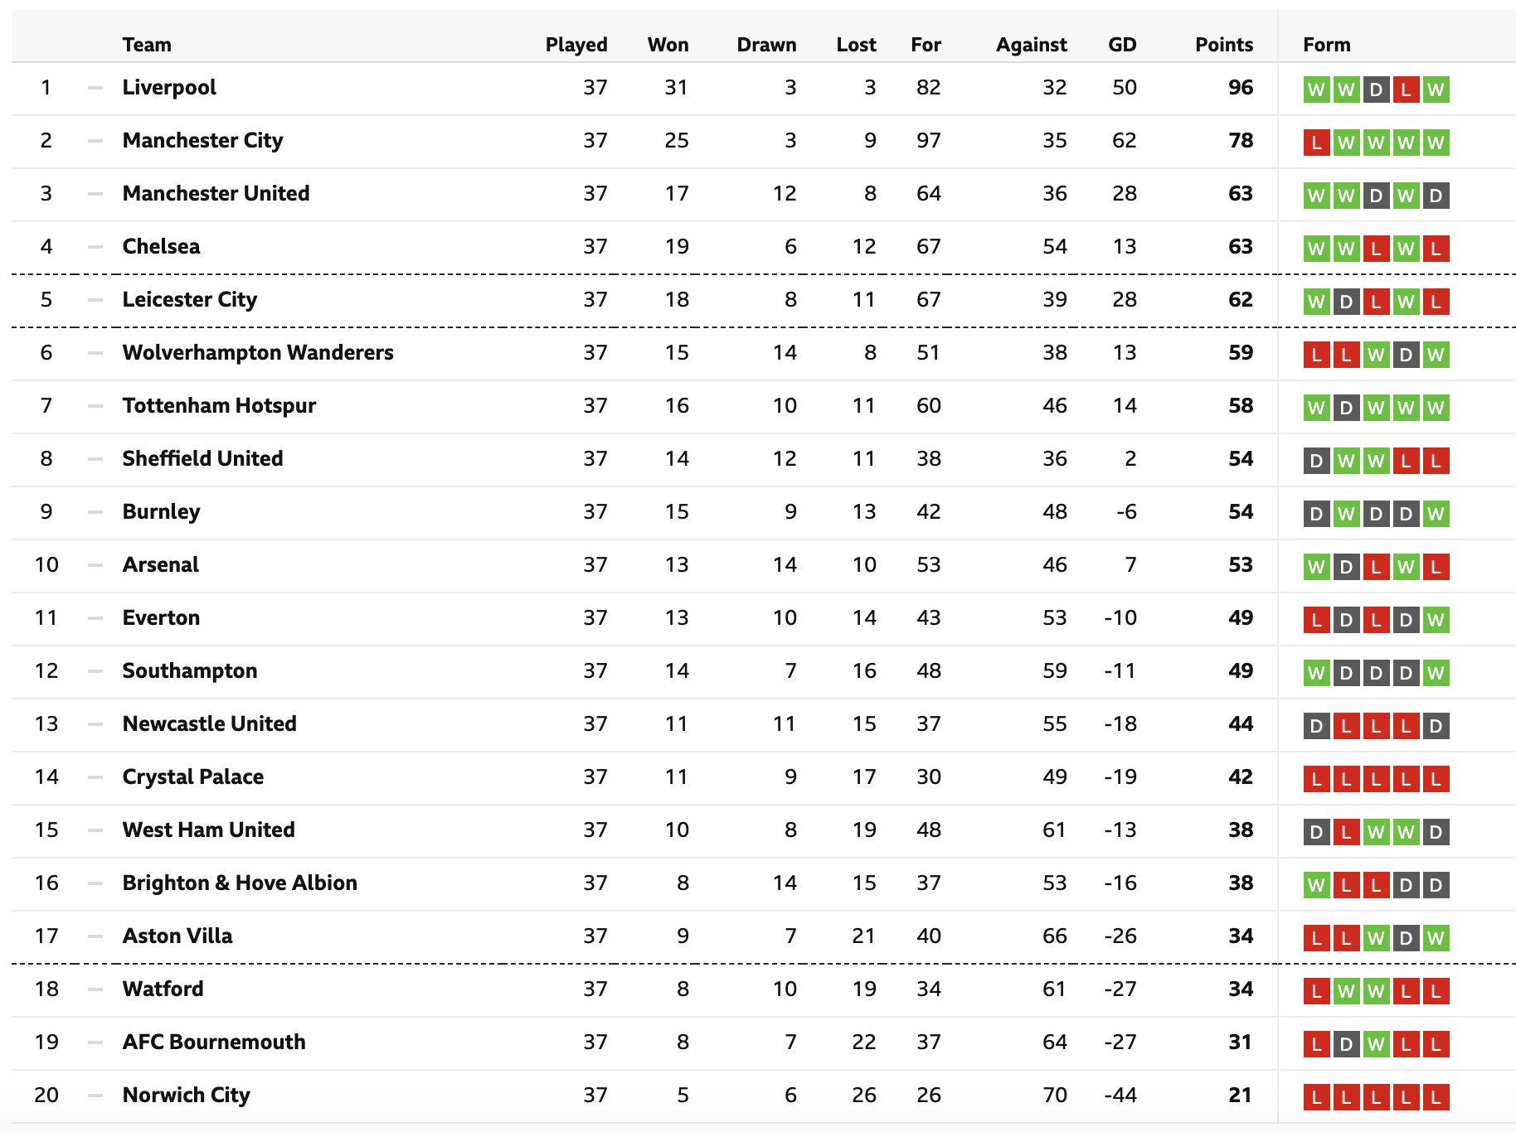Open the Liverpool team link
Viewport: 1516px width, 1132px height.
(169, 88)
